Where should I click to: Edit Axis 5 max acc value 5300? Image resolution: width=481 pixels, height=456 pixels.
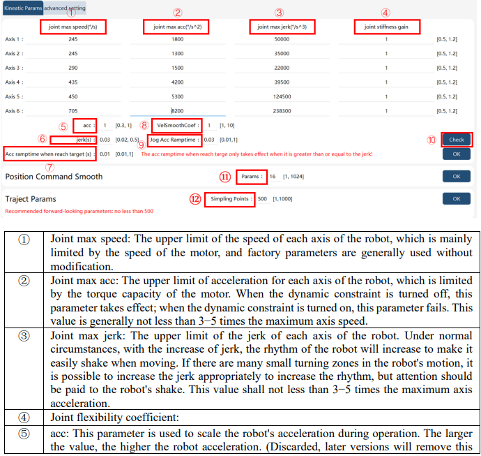[178, 96]
